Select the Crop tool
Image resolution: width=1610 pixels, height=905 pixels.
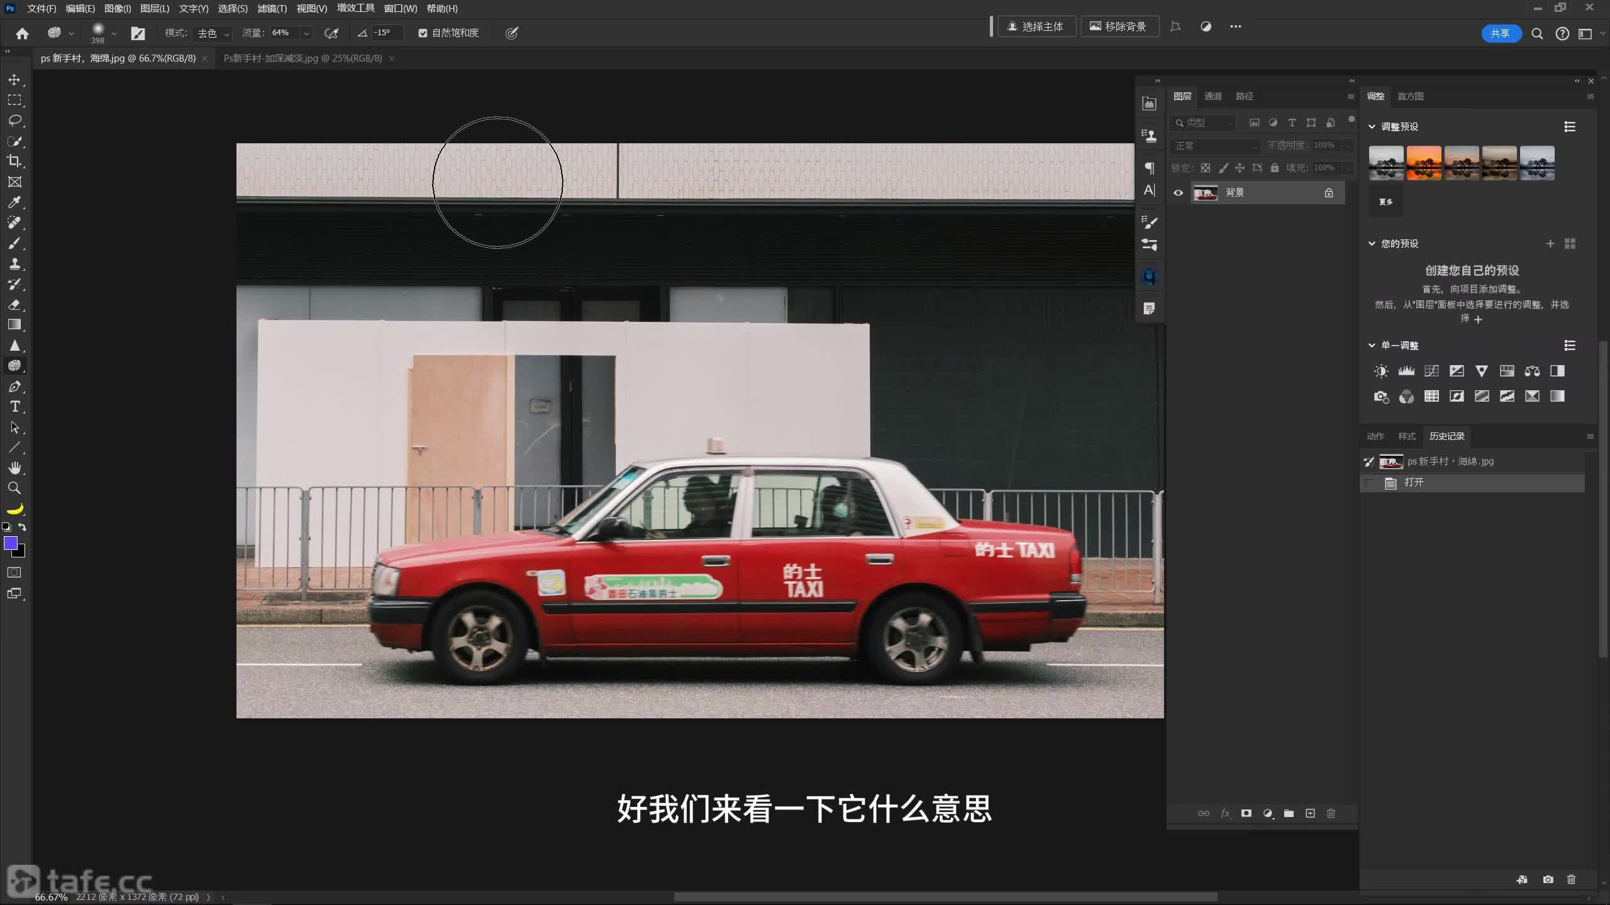point(14,161)
